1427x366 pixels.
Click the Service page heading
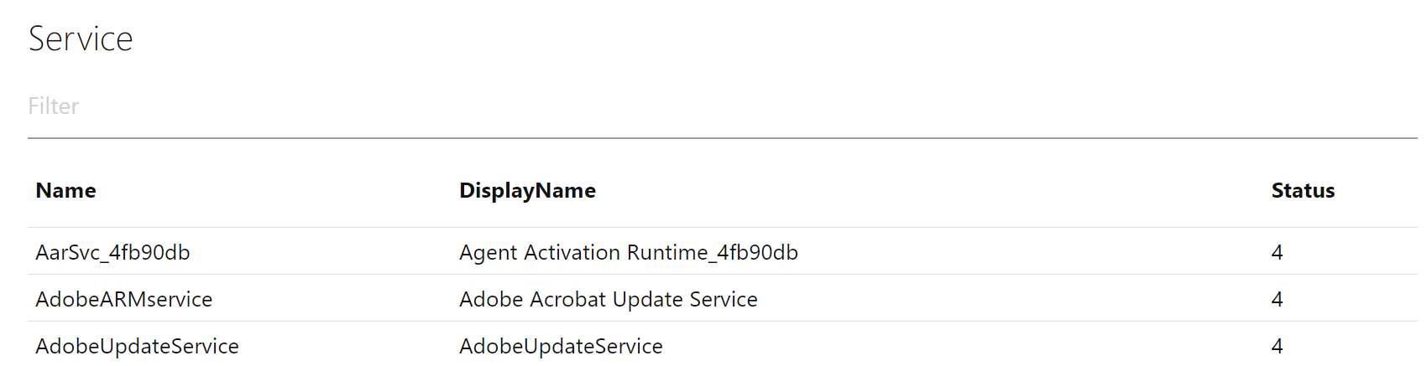[81, 39]
